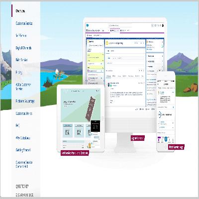This screenshot has height=199, width=199.
Task: Open Customer Service Content Hub link
Action: [x=24, y=164]
